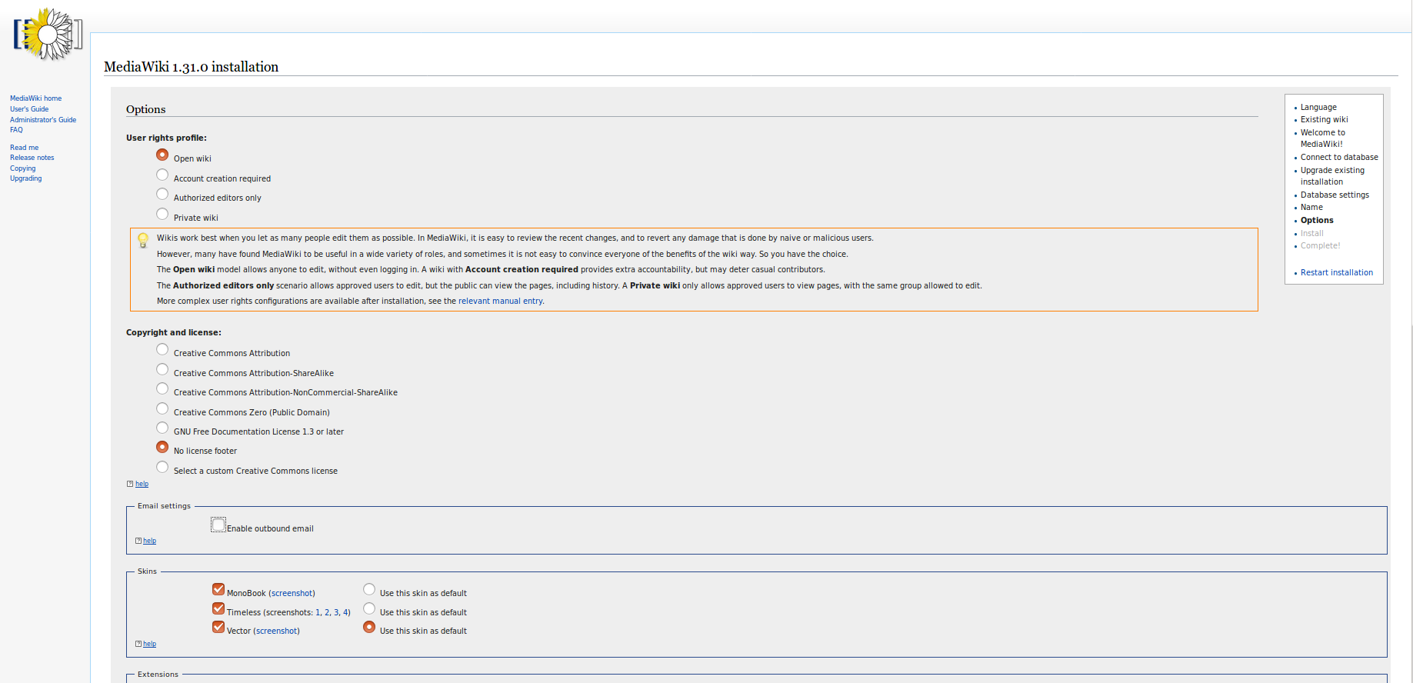The image size is (1413, 683).
Task: Open the FAQ sidebar link
Action: click(16, 130)
